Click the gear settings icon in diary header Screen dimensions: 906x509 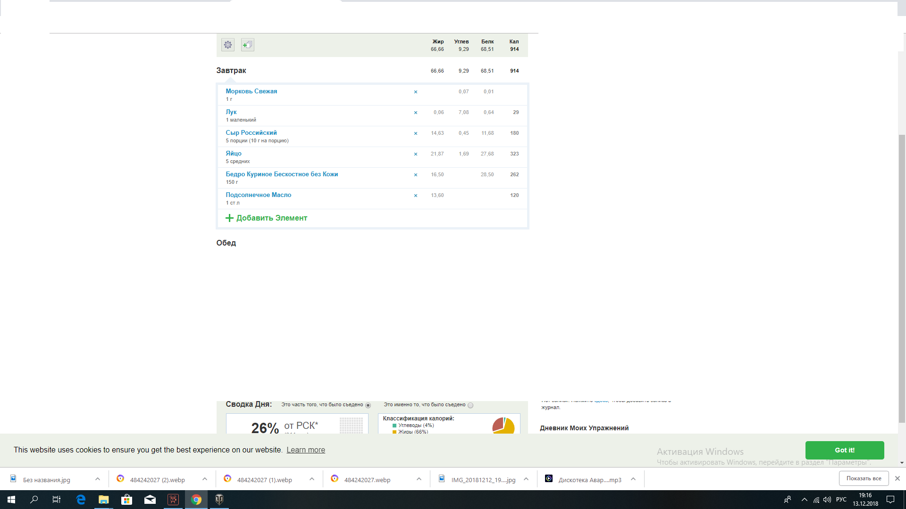[x=228, y=45]
